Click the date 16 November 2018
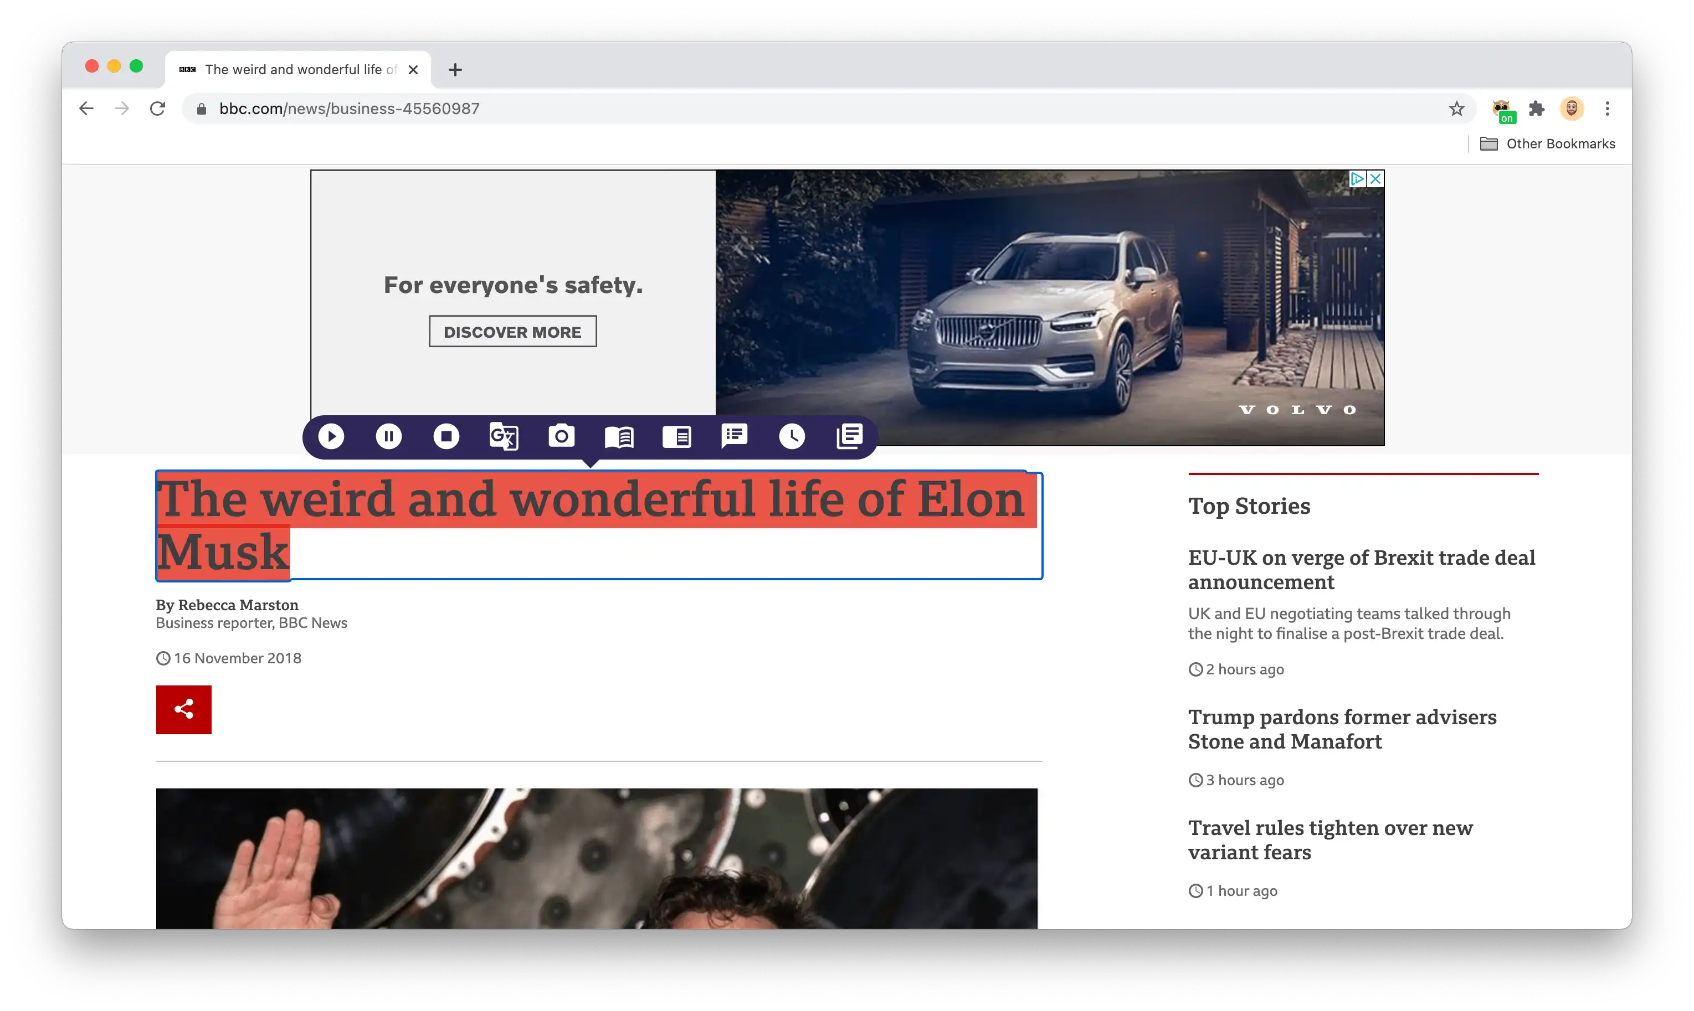The height and width of the screenshot is (1011, 1694). (x=237, y=658)
